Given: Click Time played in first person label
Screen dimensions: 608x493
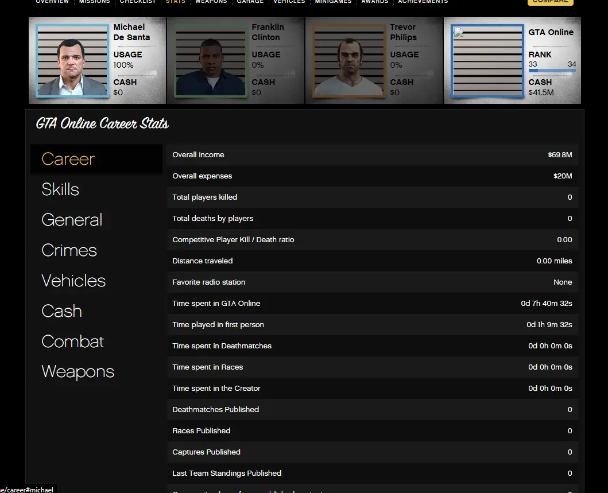Looking at the screenshot, I should pos(218,325).
